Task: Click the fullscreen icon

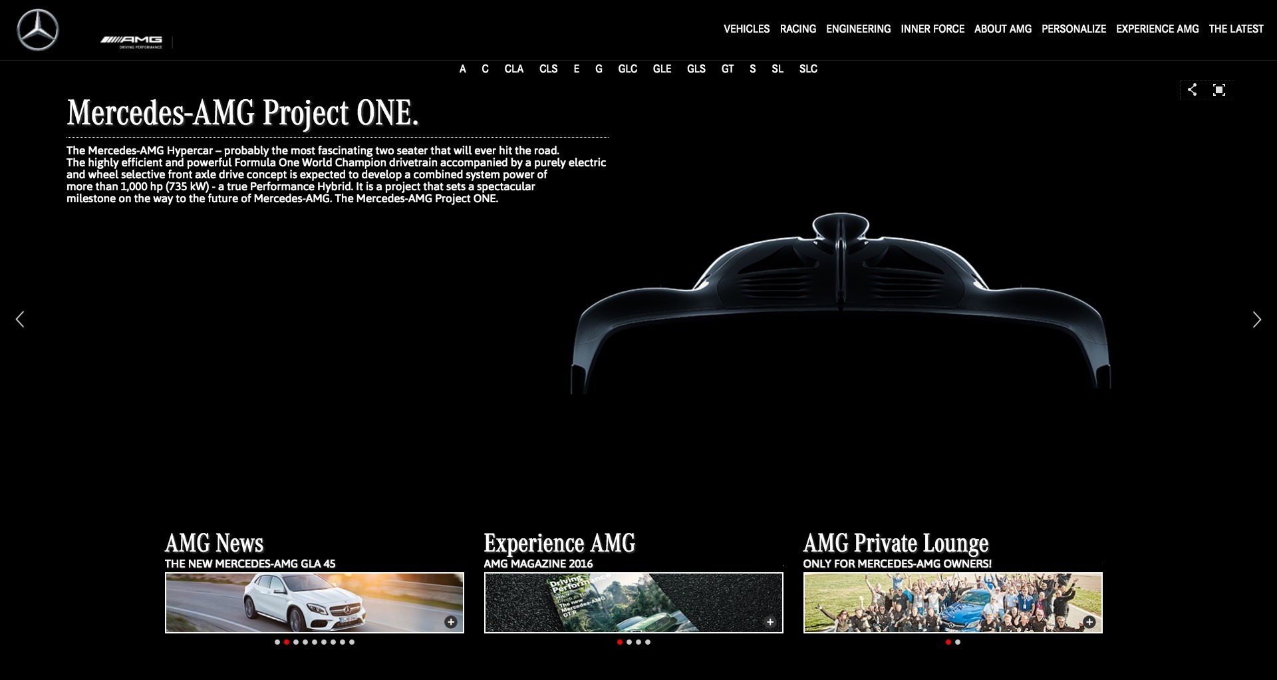Action: pos(1219,90)
